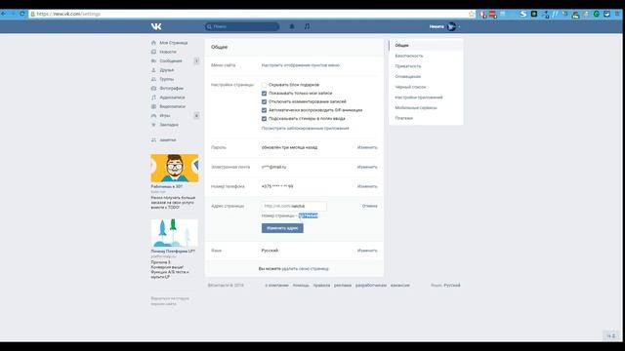Click the white S browser extension icon
Viewport: 625px width, 351px height.
(523, 14)
